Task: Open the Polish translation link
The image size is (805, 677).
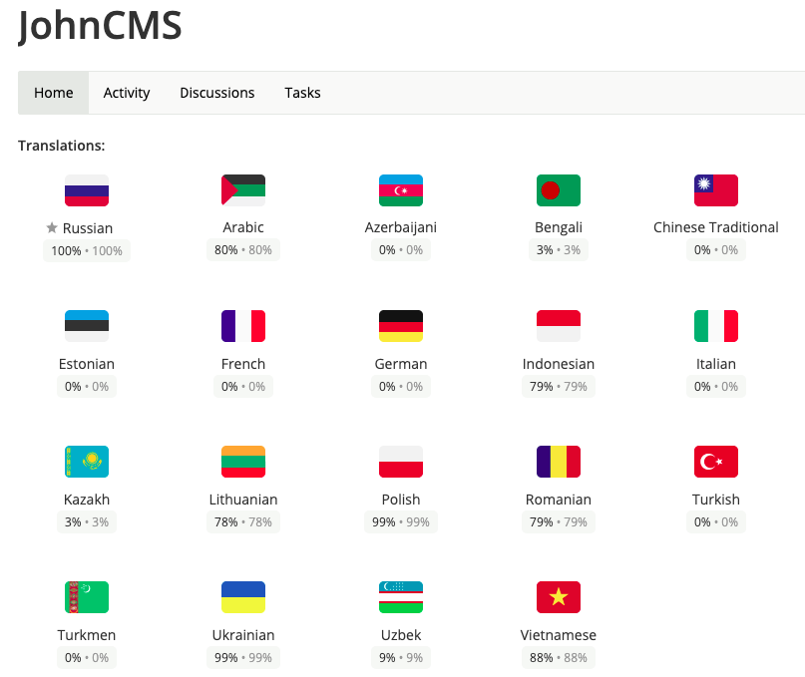Action: click(401, 500)
